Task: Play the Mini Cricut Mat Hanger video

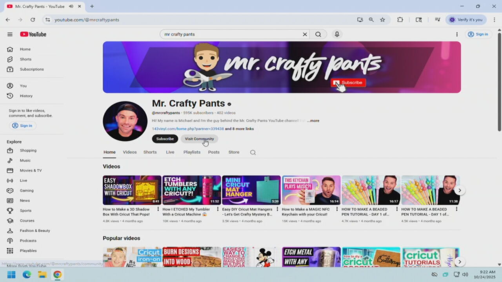Action: [x=251, y=190]
